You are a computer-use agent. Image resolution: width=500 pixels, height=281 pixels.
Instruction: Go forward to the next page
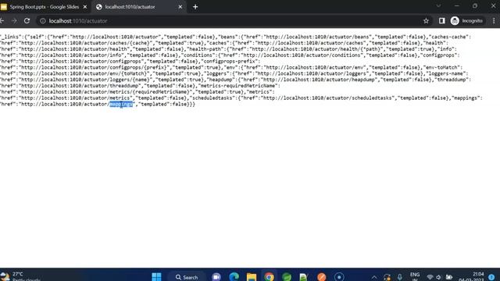click(x=14, y=21)
